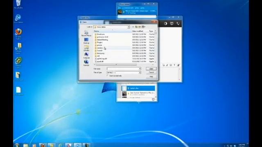262x147 pixels.
Task: Open the Help menu in Jabber window
Action: [x=142, y=8]
